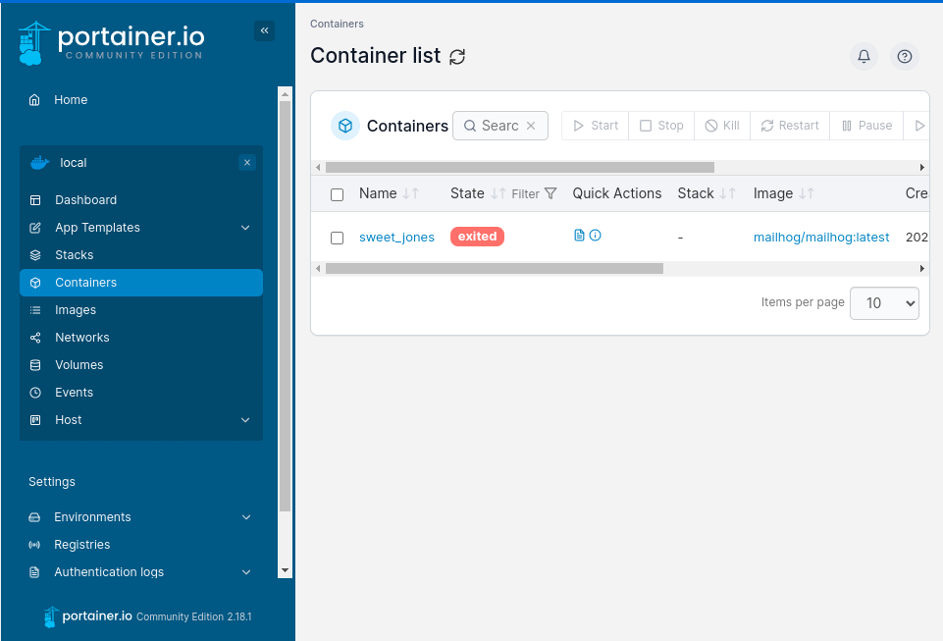The image size is (943, 641).
Task: Click the local Docker whale icon
Action: point(39,163)
